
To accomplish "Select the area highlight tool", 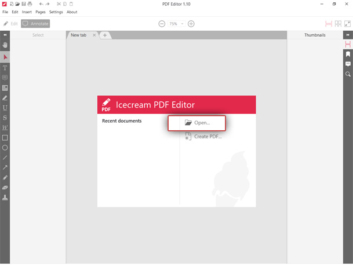I will (5, 88).
